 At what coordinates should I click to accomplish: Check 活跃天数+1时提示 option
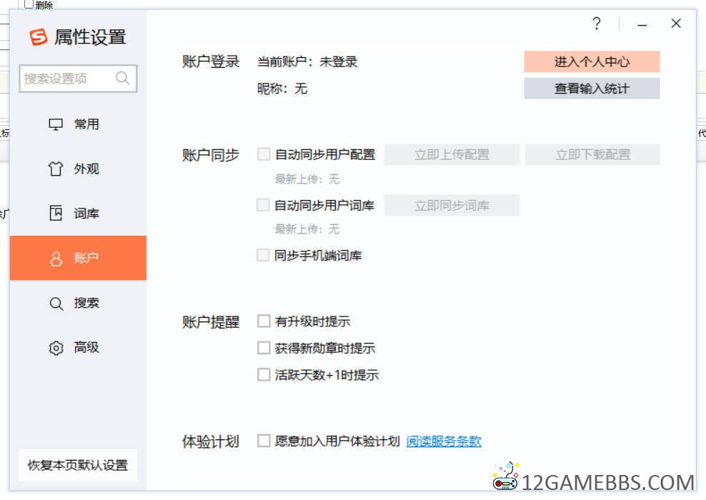[264, 374]
